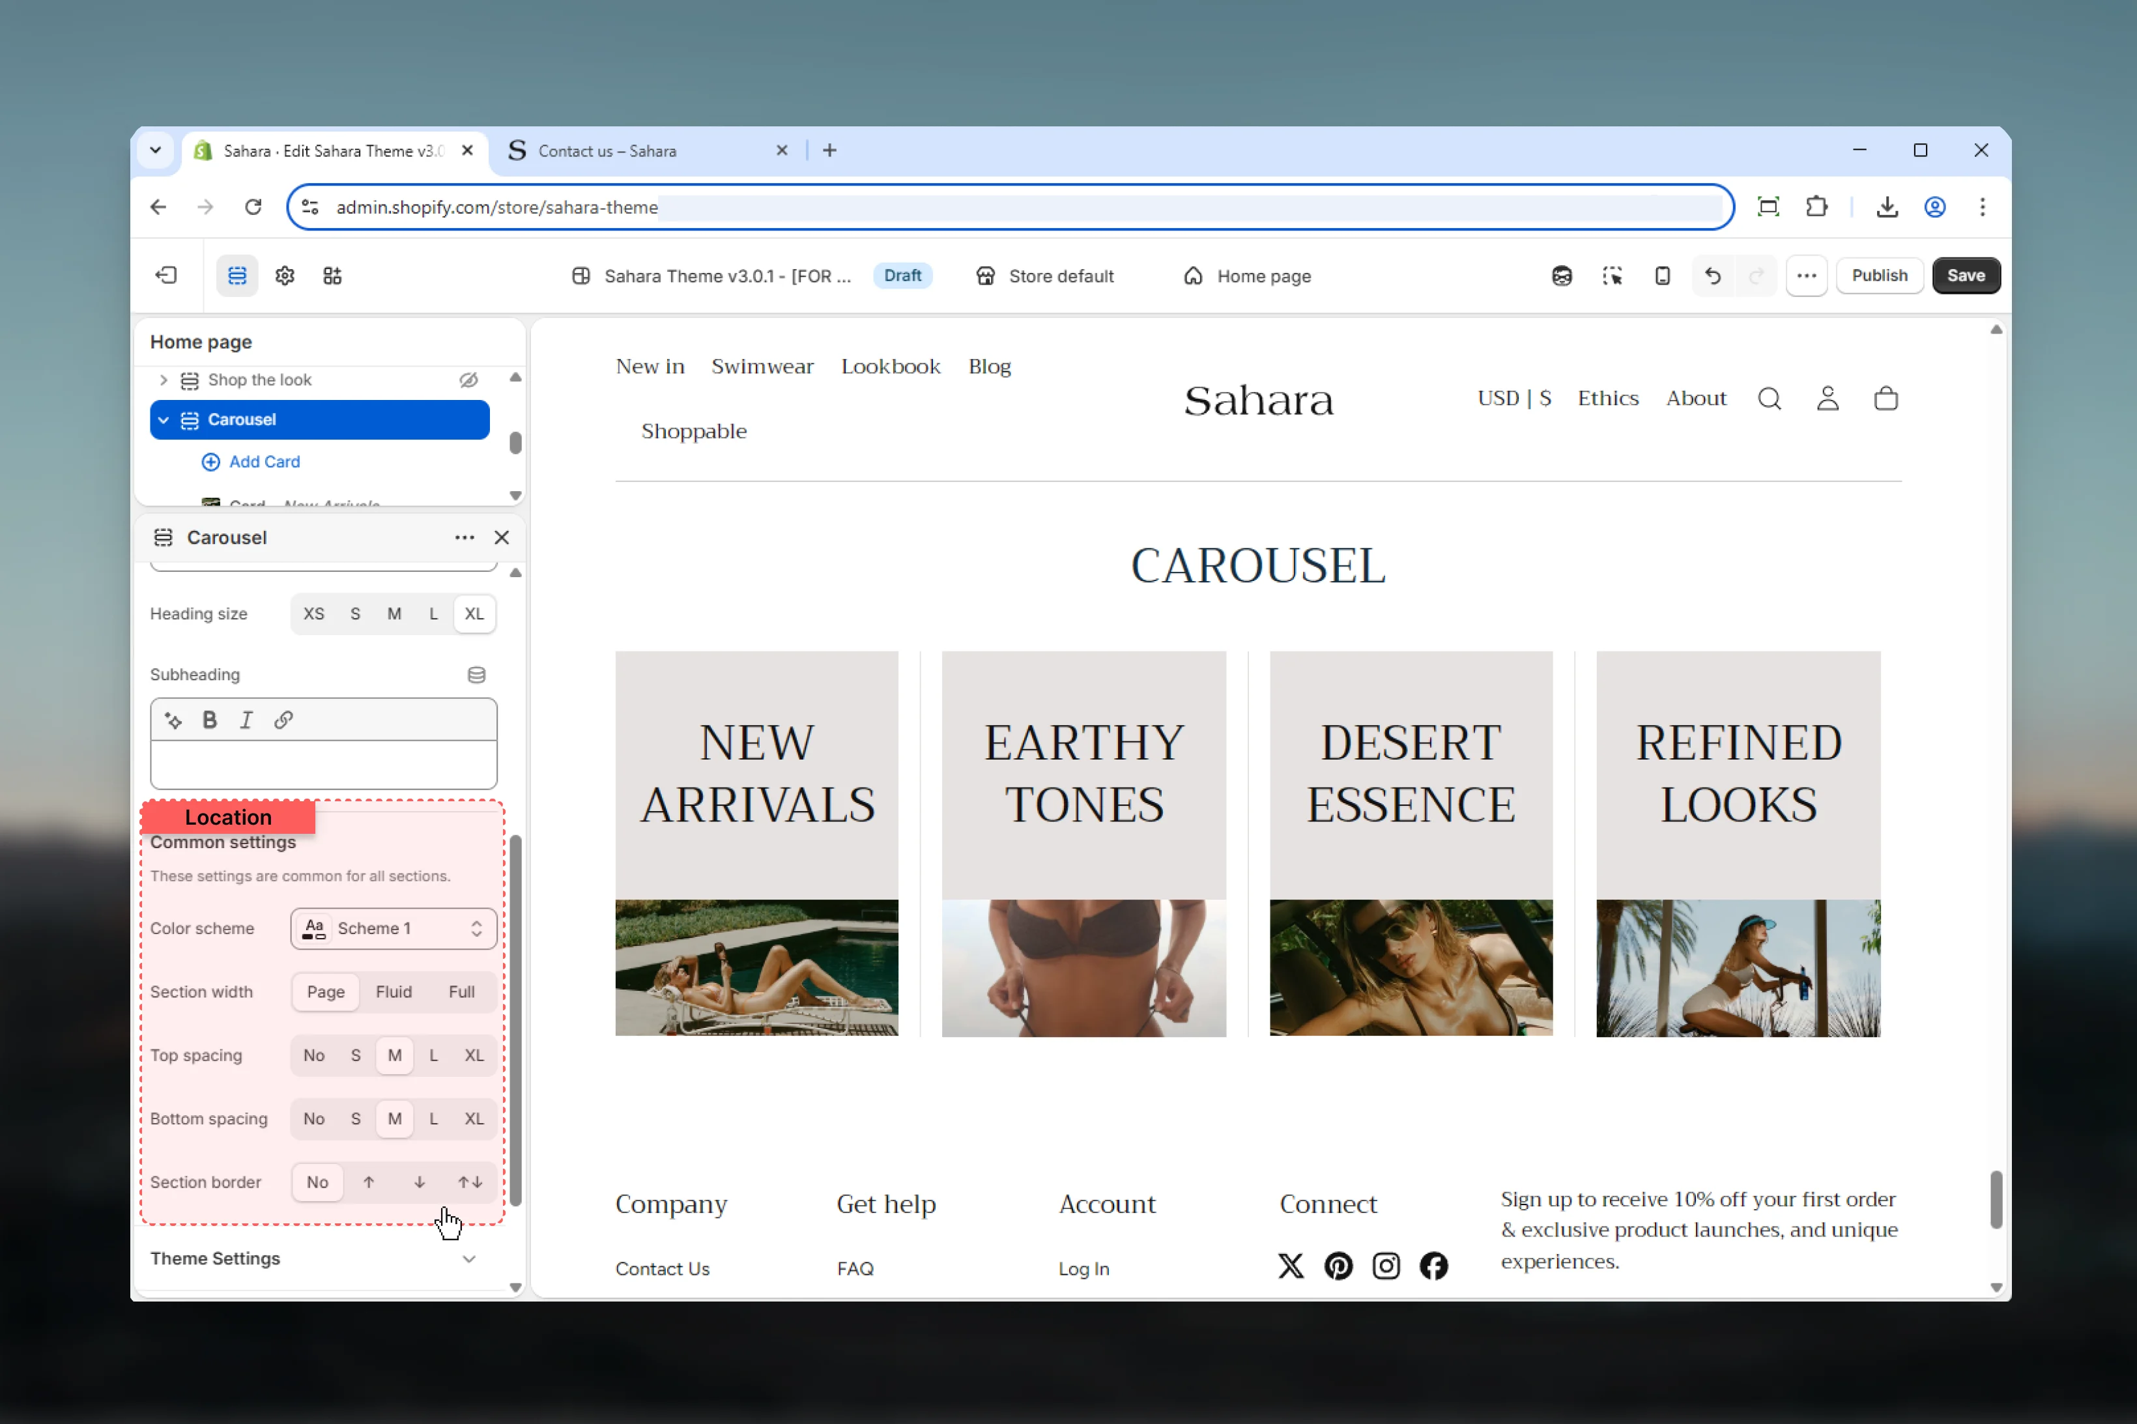
Task: Set Section border to No
Action: click(x=317, y=1182)
